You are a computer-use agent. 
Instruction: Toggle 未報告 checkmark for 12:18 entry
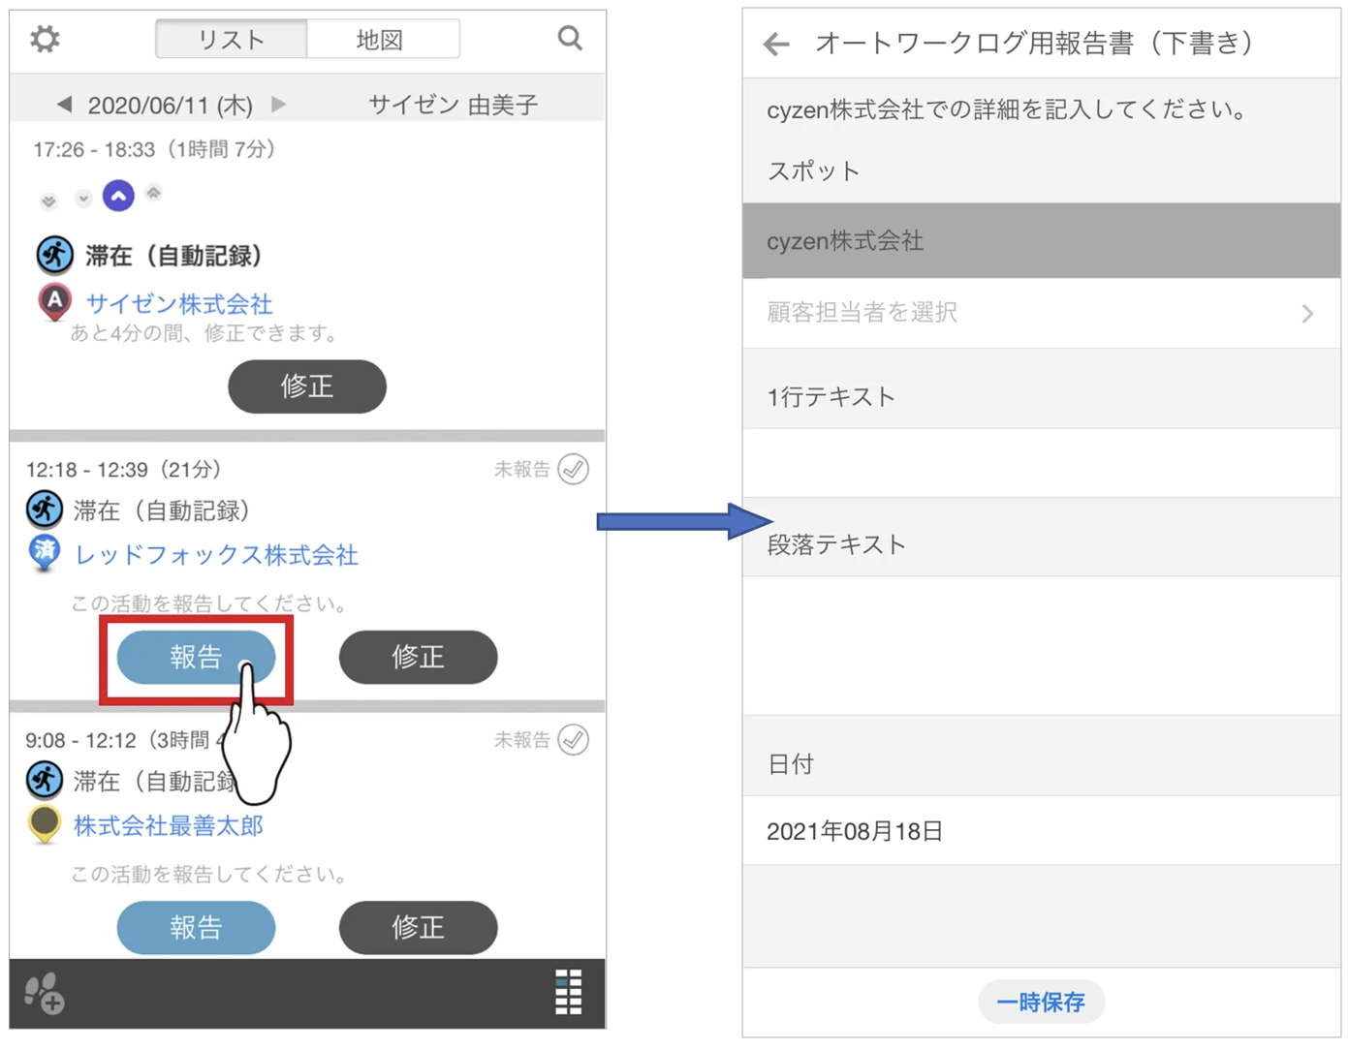tap(574, 469)
